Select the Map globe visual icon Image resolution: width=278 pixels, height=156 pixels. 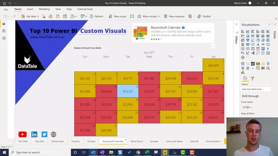point(243,44)
